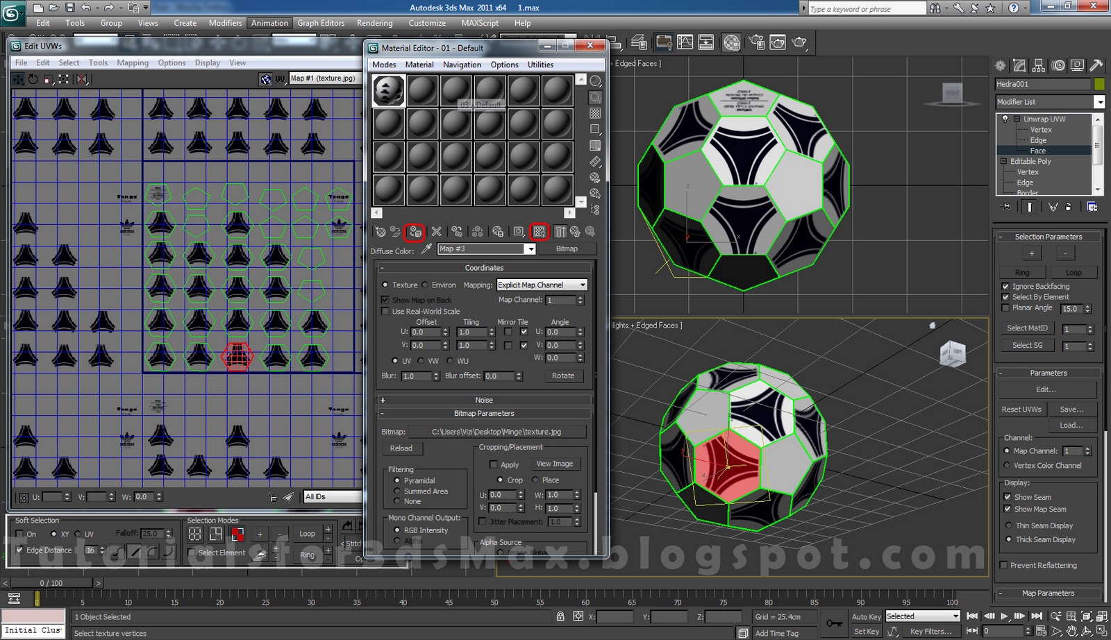Click Go to Parent icon
Viewport: 1111px width, 640px height.
(575, 232)
